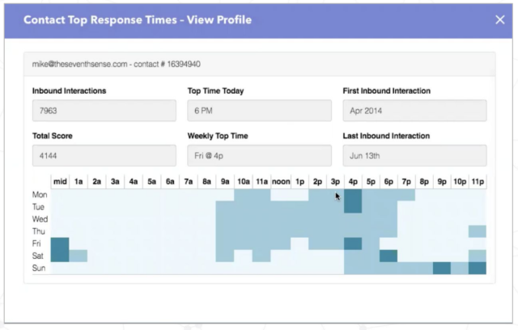Click the Weekly Top Time field

tap(259, 155)
